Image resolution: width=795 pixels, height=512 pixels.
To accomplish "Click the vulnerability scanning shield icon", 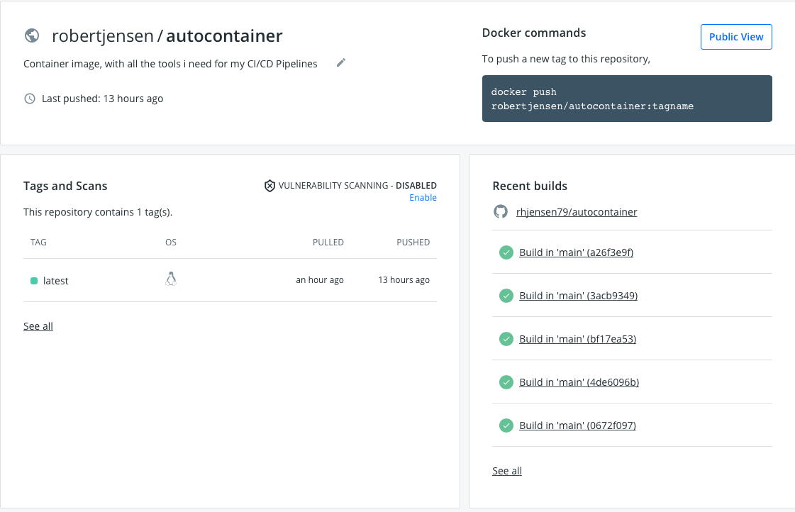I will tap(269, 186).
